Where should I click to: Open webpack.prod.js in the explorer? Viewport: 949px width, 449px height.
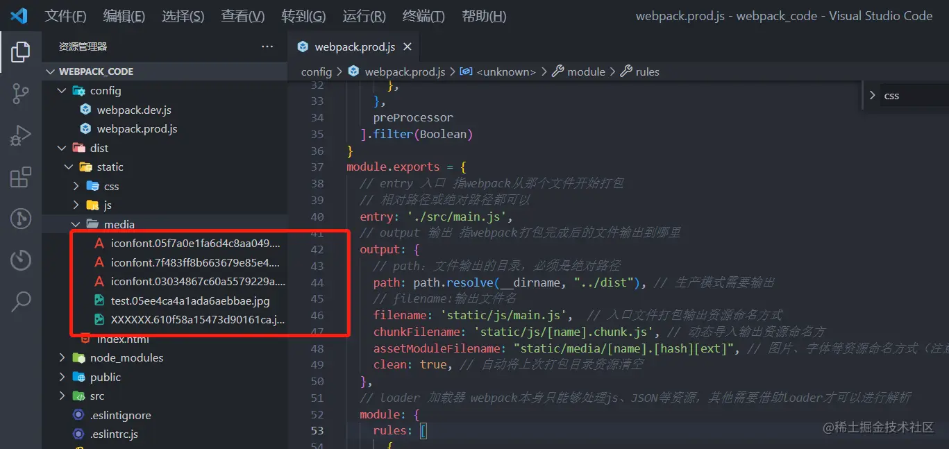165,129
